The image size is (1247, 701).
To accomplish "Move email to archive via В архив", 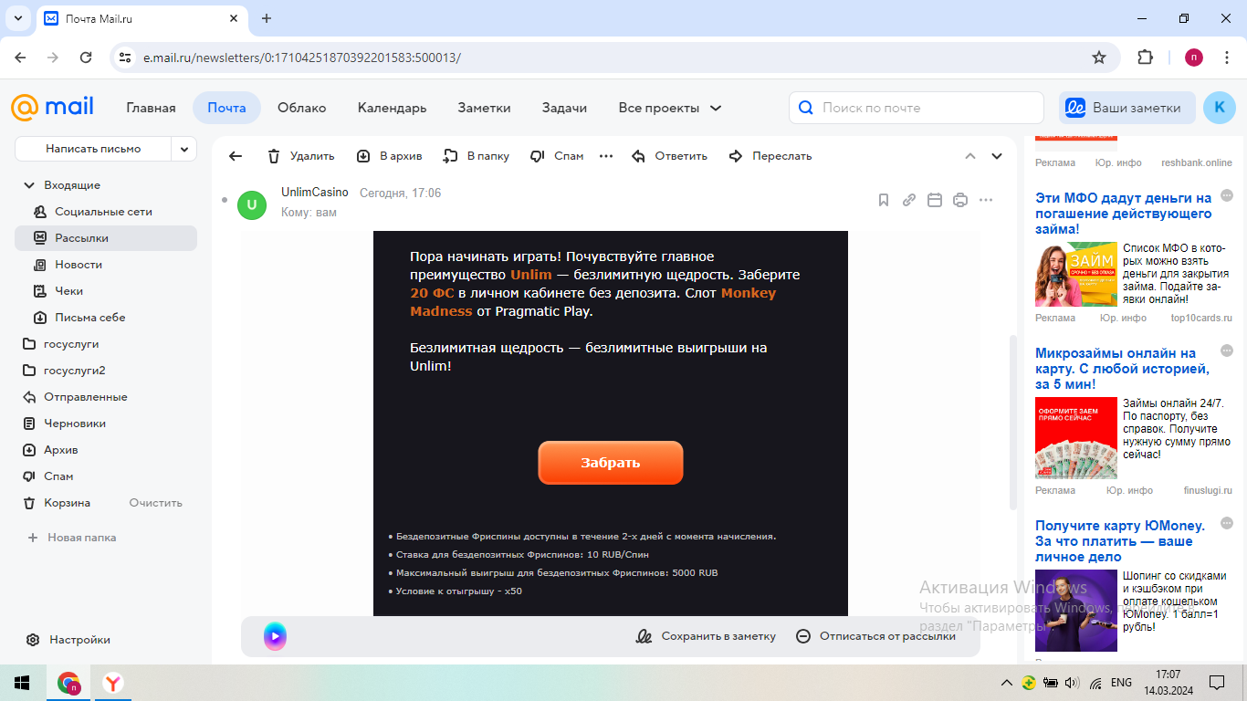I will tap(389, 156).
